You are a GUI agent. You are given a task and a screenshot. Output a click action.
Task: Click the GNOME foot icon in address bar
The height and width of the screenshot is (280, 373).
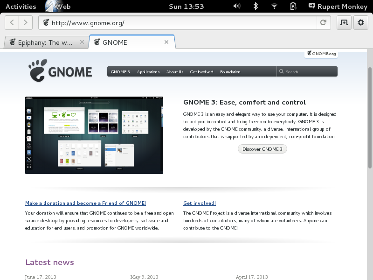(x=46, y=23)
